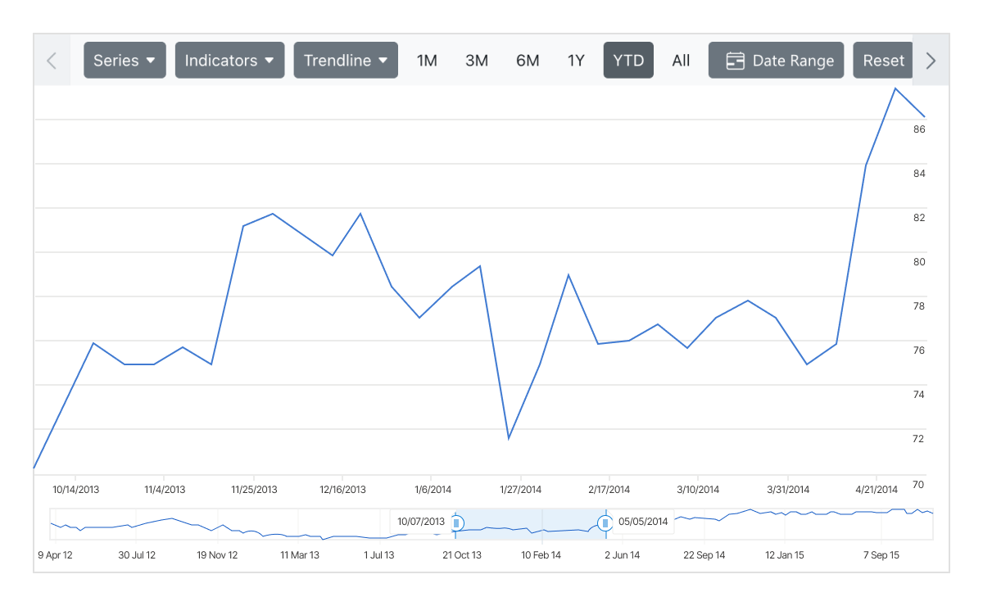Screen dimensions: 983x606
Task: Open the Indicators dropdown
Action: pyautogui.click(x=229, y=60)
